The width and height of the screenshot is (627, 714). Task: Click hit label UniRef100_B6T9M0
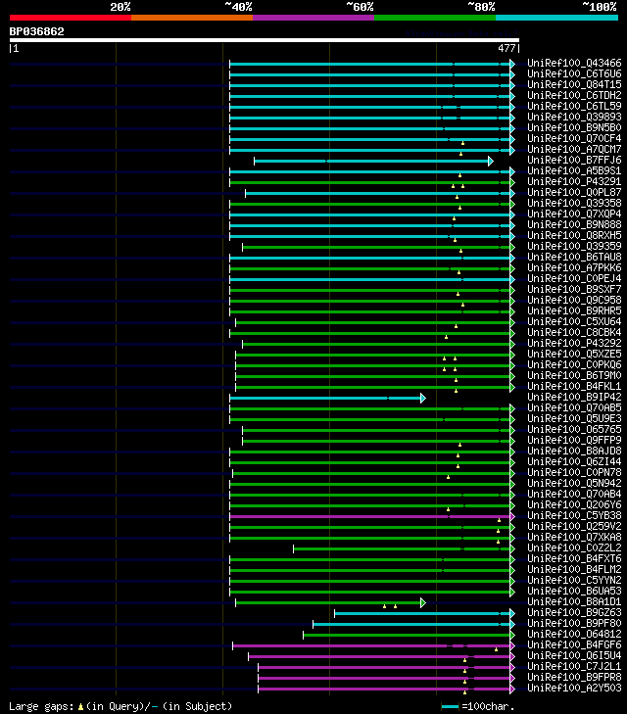(x=574, y=376)
